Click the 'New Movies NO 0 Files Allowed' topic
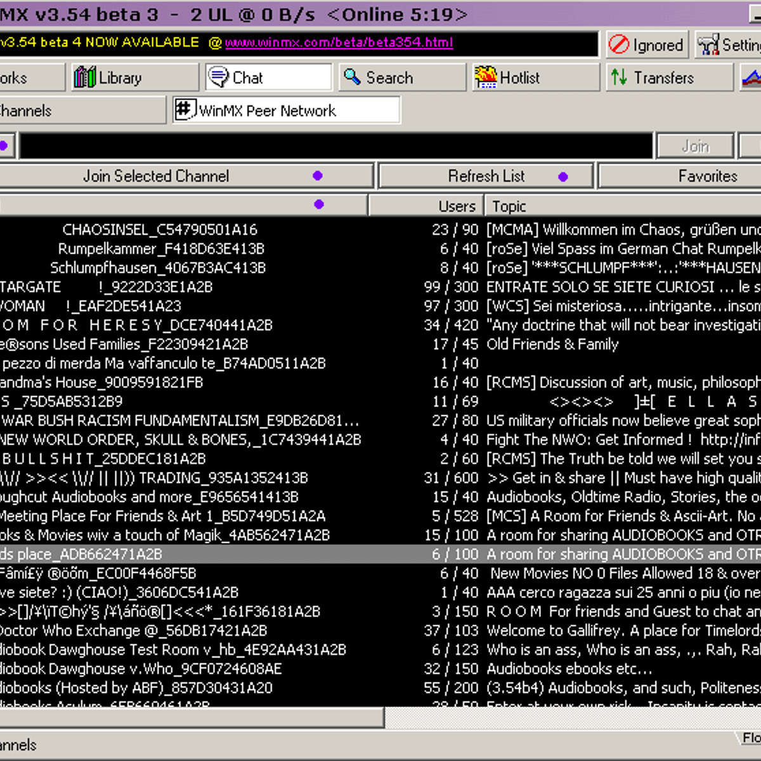The width and height of the screenshot is (761, 761). click(x=625, y=573)
